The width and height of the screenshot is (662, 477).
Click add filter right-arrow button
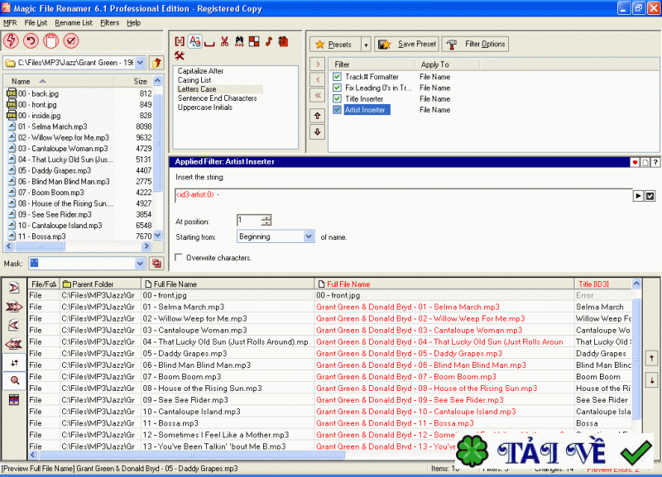pos(318,64)
